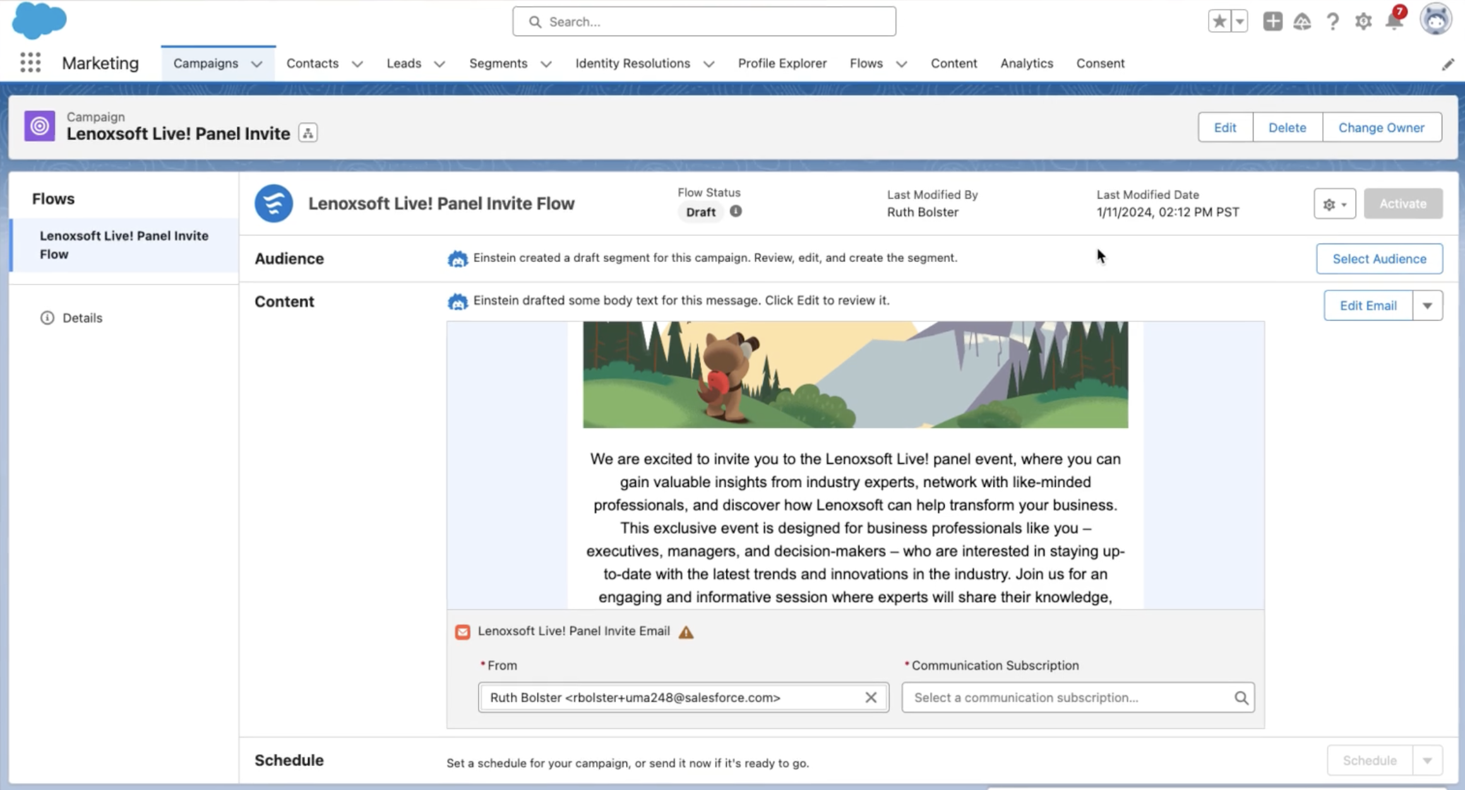The width and height of the screenshot is (1465, 790).
Task: Click the purple Campaign target icon
Action: 40,126
